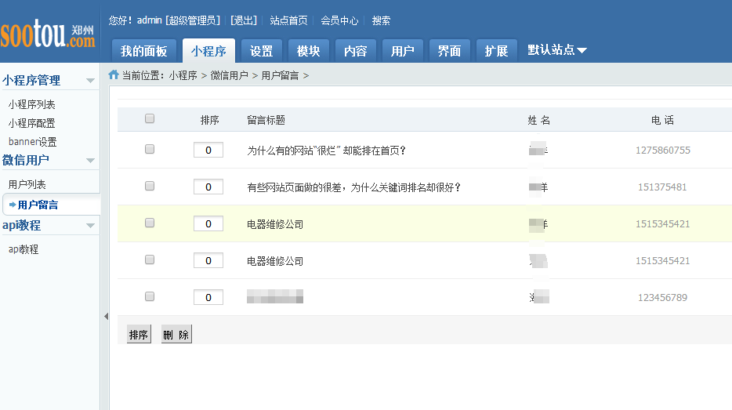Open the 默认站点 dropdown

click(x=557, y=50)
